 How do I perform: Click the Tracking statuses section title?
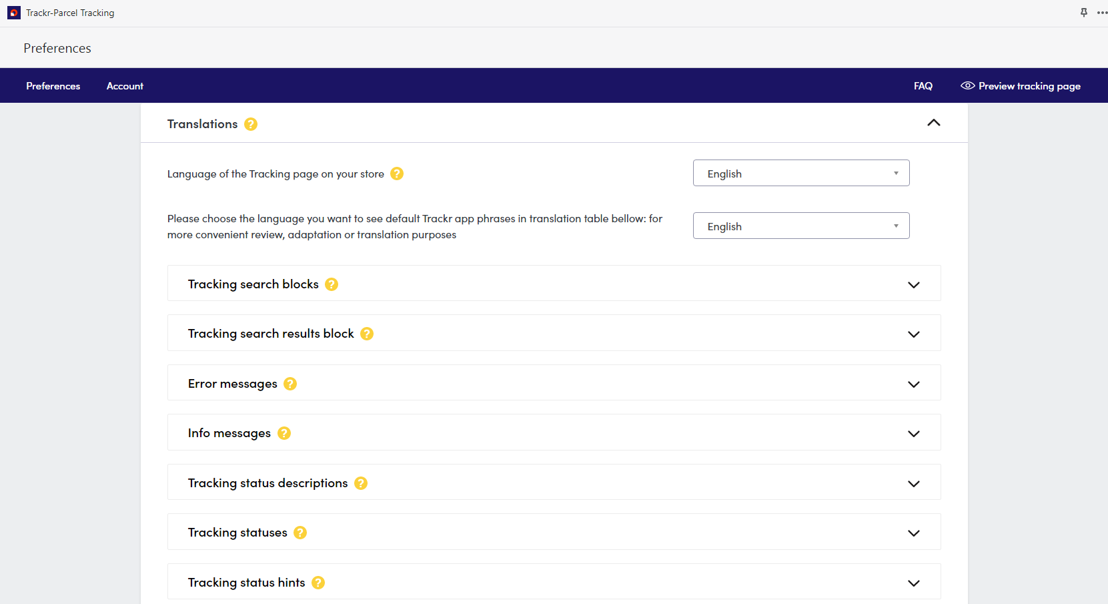click(237, 533)
